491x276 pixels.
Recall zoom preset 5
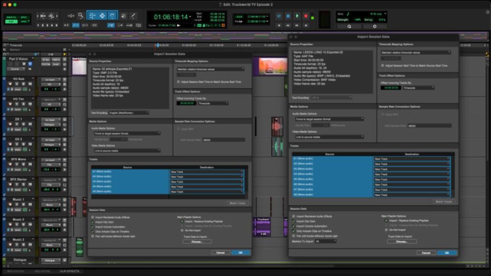tap(56, 25)
